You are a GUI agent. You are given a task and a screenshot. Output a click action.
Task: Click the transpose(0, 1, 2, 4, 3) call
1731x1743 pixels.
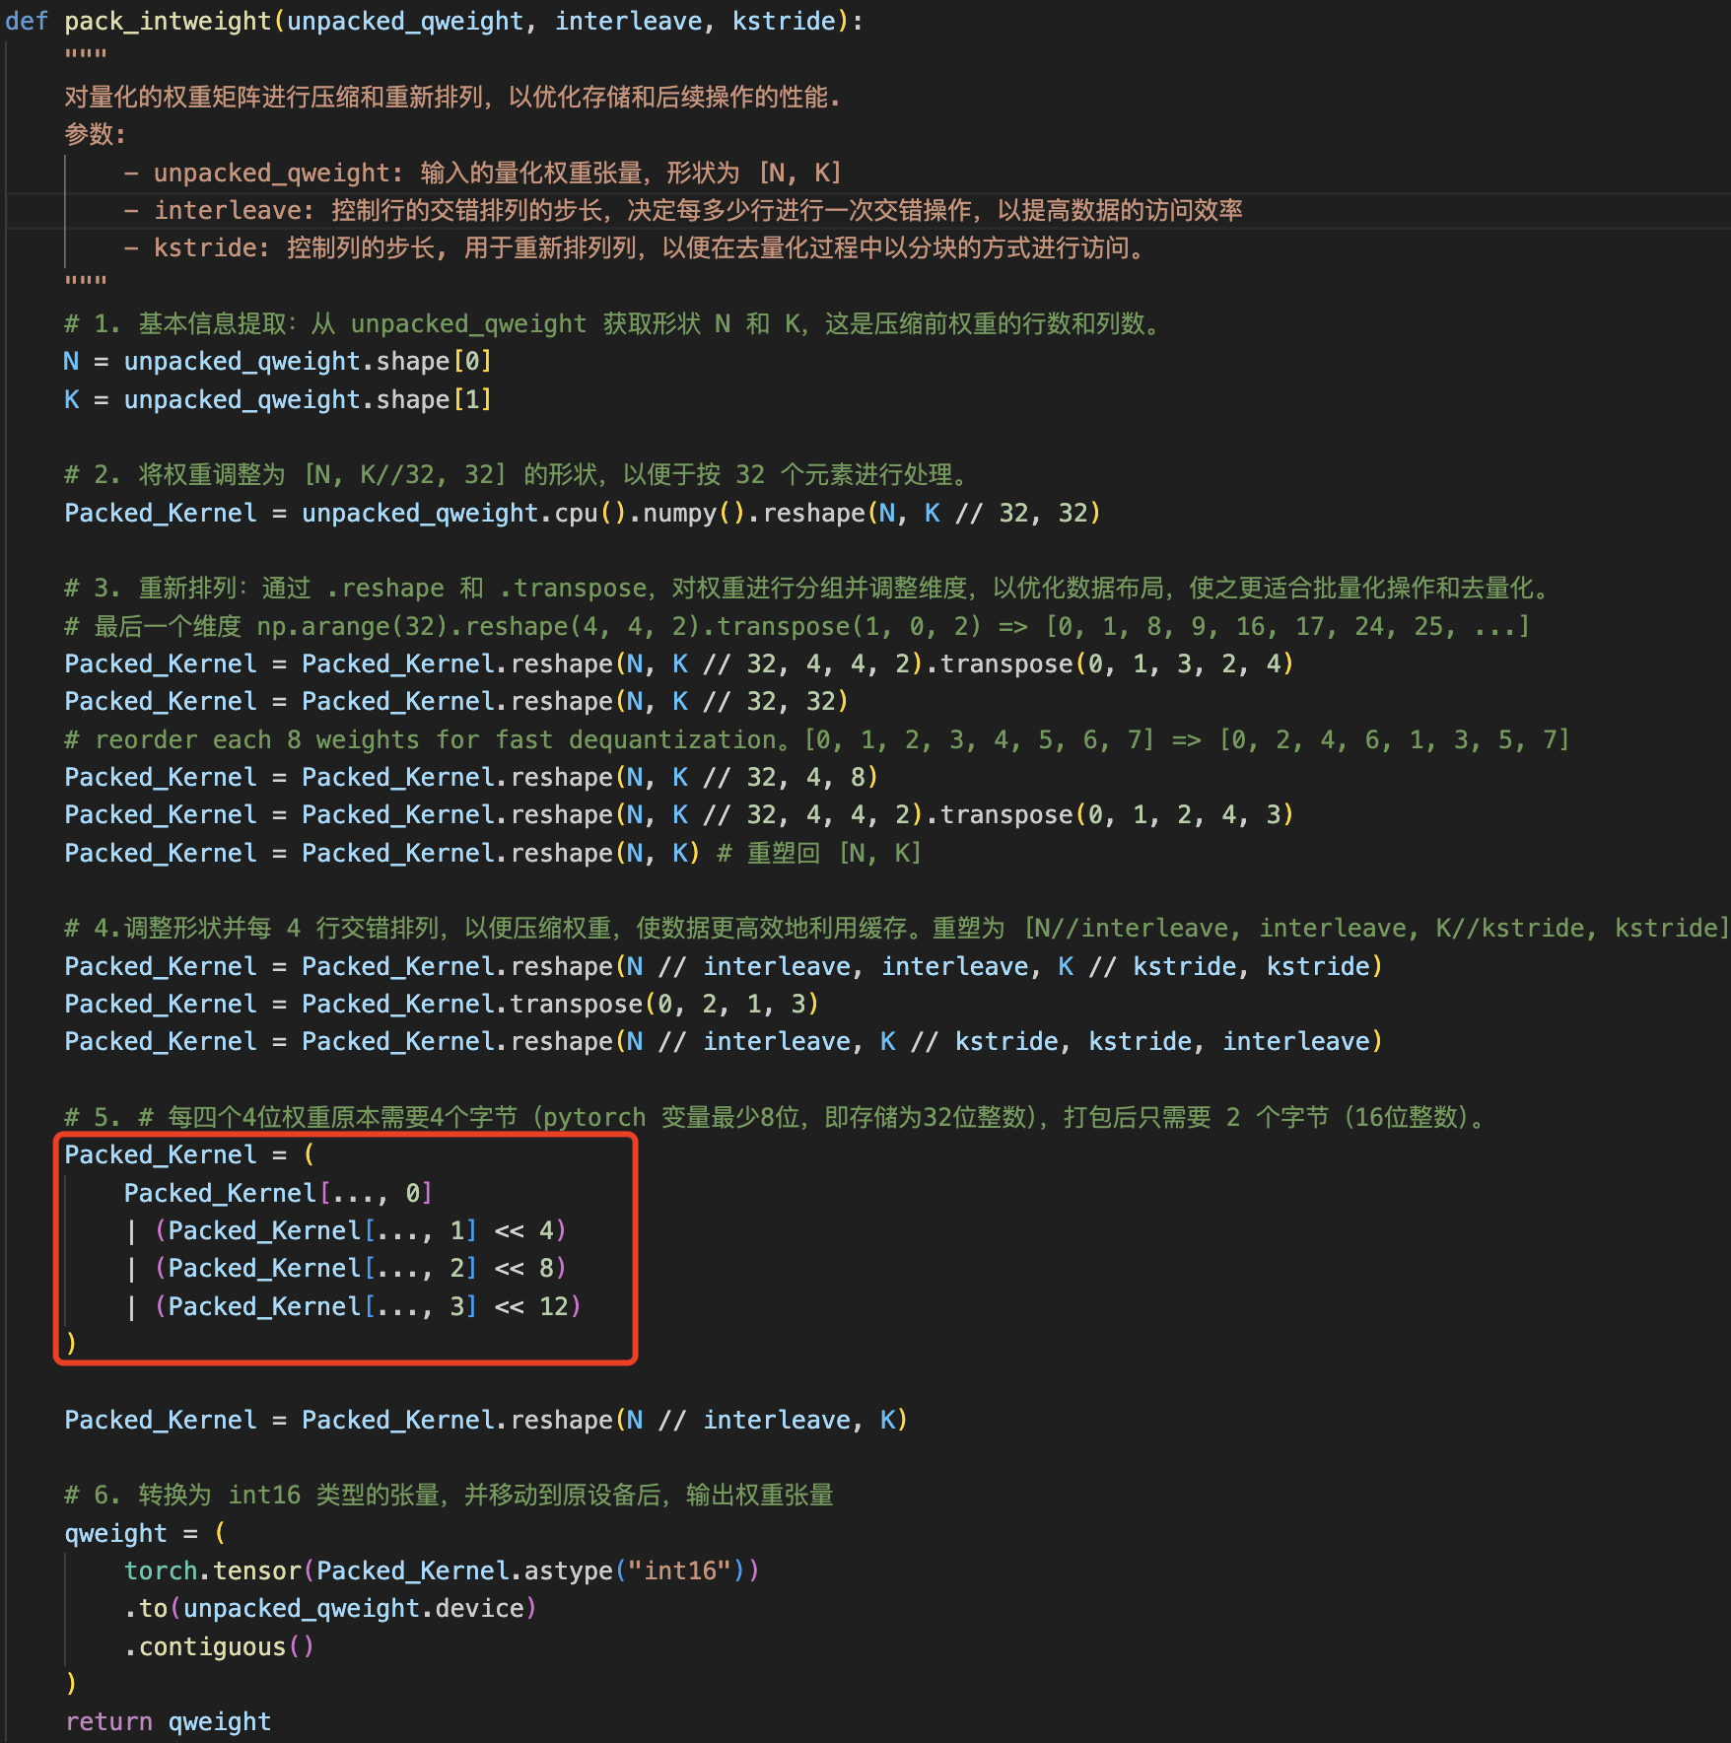pyautogui.click(x=1117, y=814)
